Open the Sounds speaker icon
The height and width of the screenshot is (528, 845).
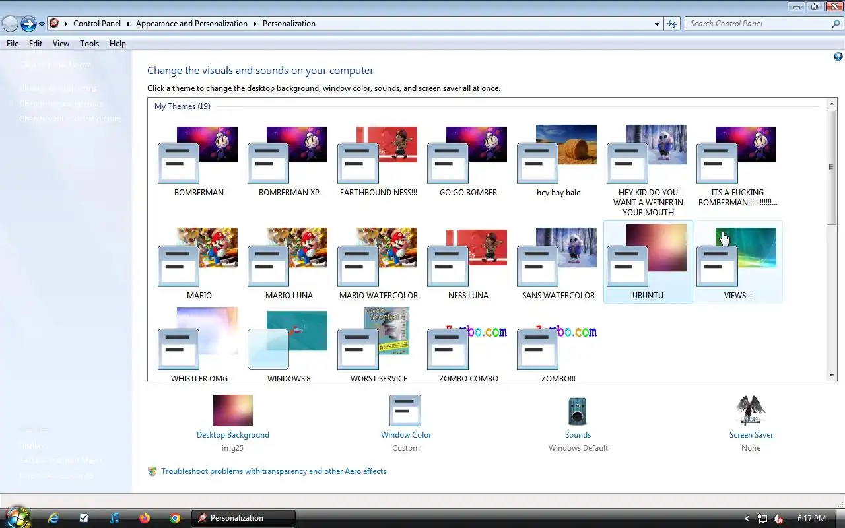pos(578,411)
